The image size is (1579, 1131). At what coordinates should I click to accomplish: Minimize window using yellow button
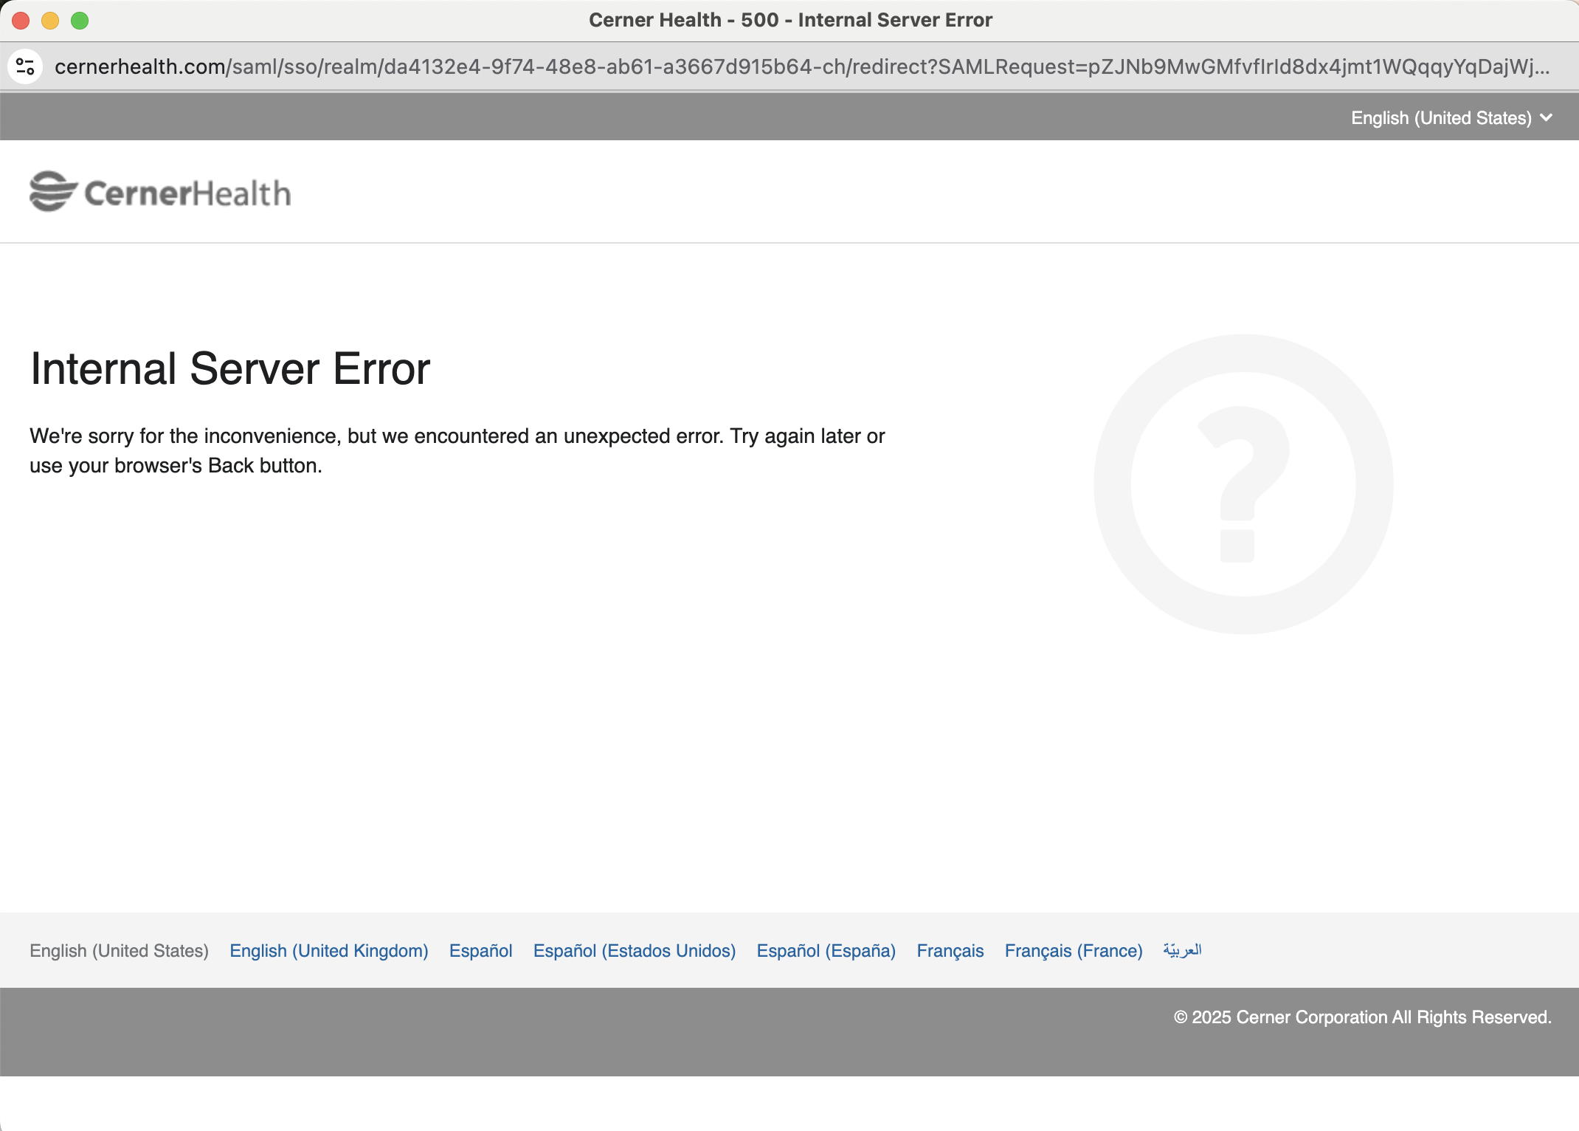[50, 21]
